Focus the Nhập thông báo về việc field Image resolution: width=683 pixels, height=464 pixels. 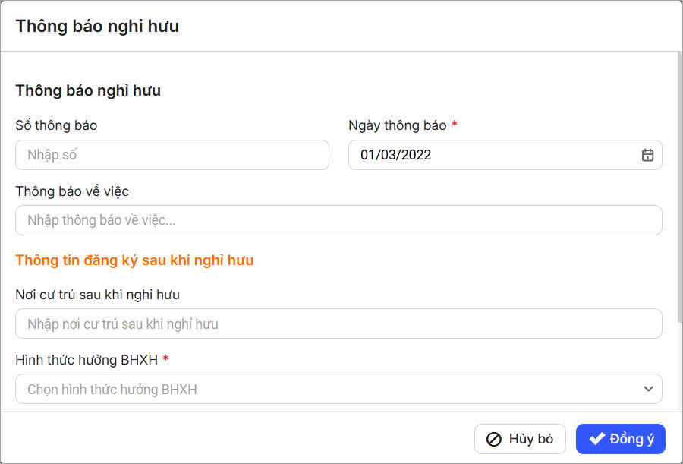coord(338,220)
